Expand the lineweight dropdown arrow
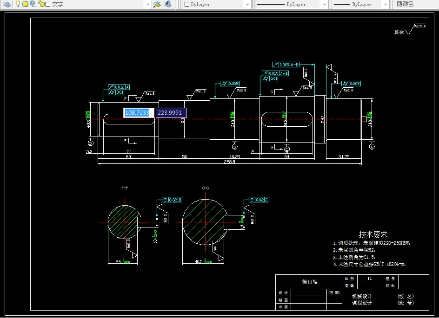This screenshot has width=439, height=318. (386, 5)
